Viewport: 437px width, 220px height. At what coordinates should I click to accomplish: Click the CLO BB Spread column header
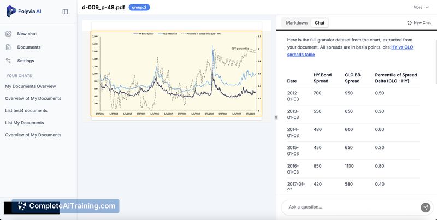pyautogui.click(x=352, y=78)
